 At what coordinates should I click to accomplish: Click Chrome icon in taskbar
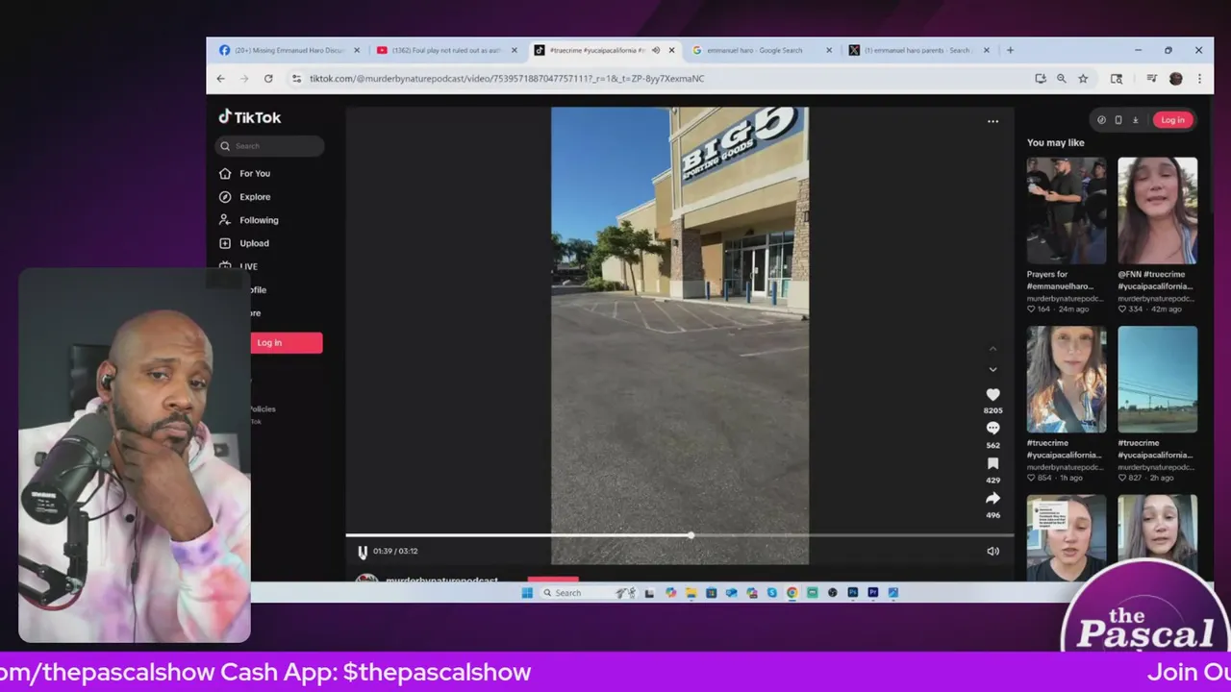791,593
